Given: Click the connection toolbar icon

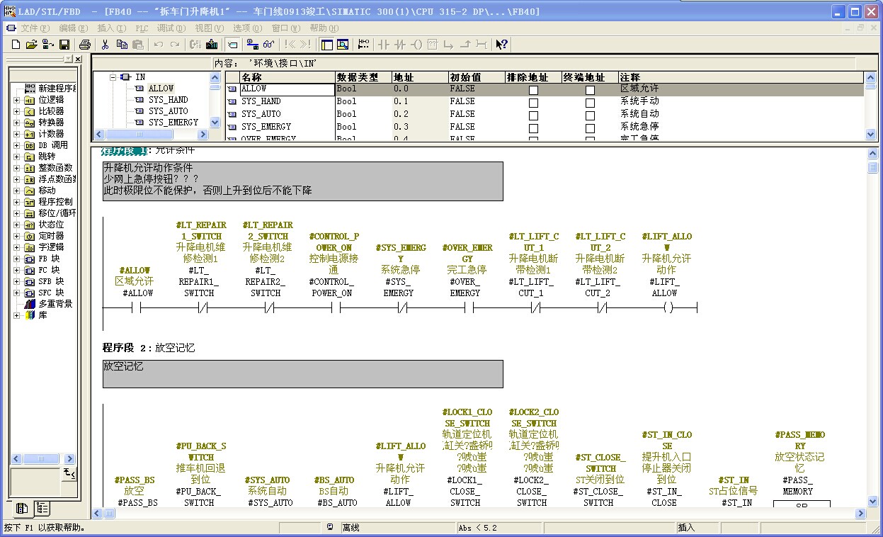Looking at the screenshot, I should [482, 45].
